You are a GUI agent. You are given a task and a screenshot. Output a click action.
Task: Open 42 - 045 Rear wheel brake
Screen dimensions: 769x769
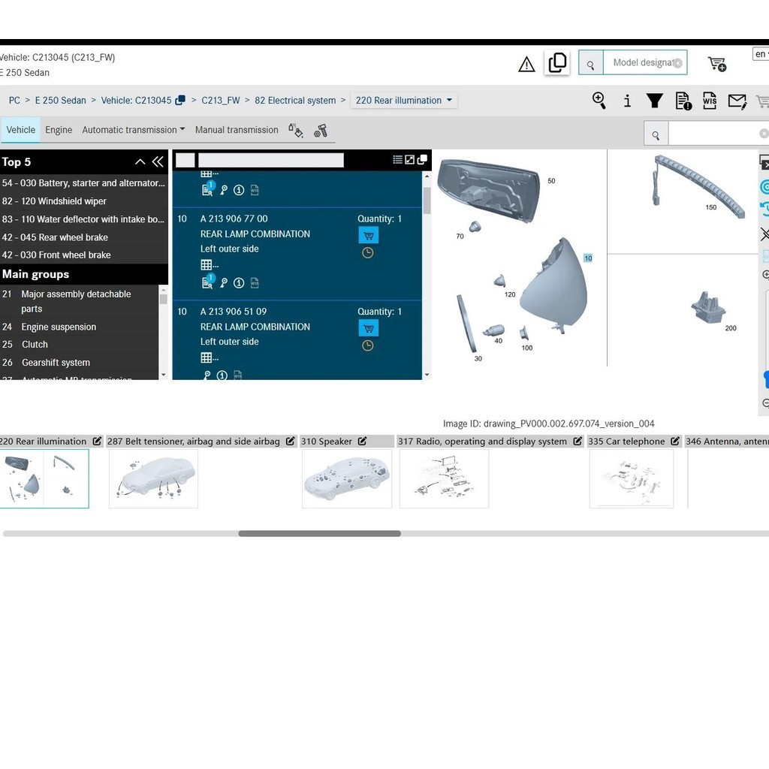pyautogui.click(x=83, y=237)
